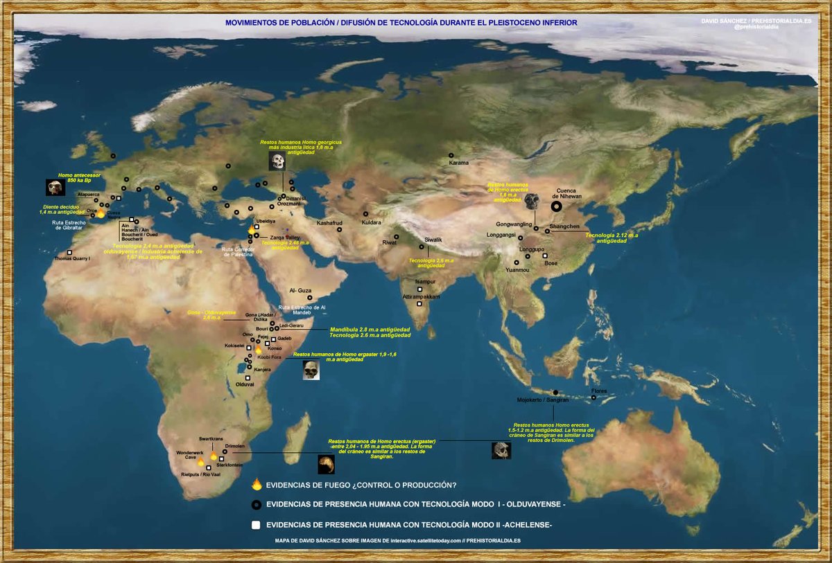Click the map title about Pleistoceno Inferior

(401, 22)
